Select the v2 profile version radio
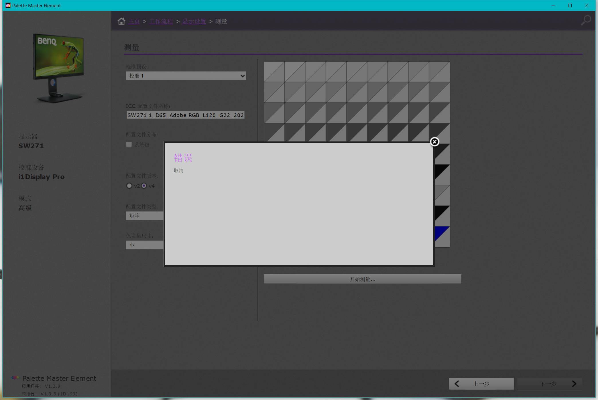 point(129,186)
